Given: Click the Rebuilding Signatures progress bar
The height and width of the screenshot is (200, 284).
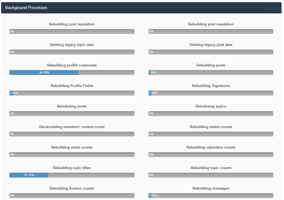Looking at the screenshot, I should (211, 93).
